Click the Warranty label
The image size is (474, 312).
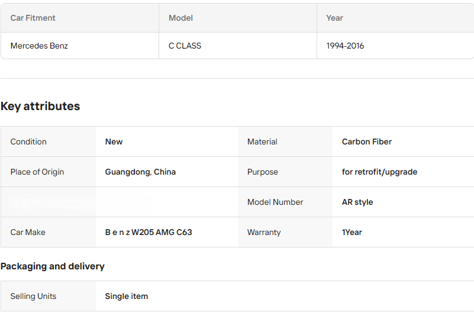(264, 232)
